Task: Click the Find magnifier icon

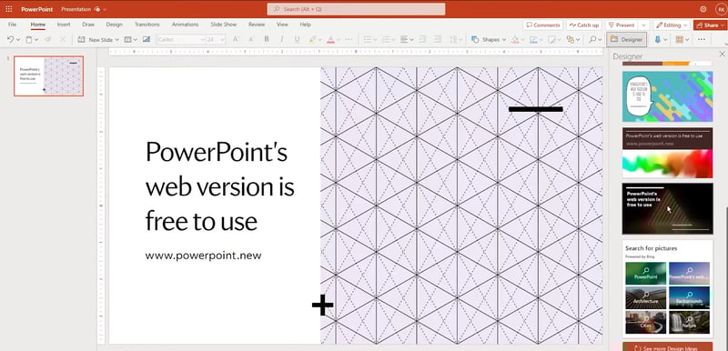Action: click(592, 40)
